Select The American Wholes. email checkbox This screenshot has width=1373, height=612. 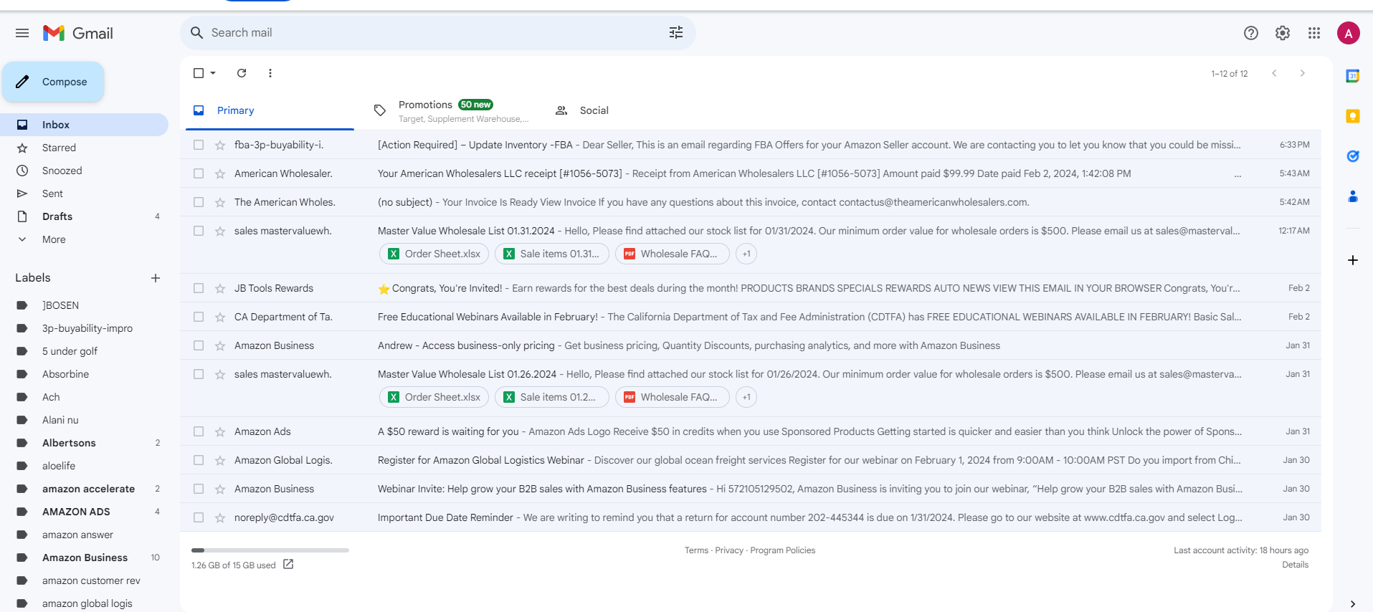tap(199, 202)
